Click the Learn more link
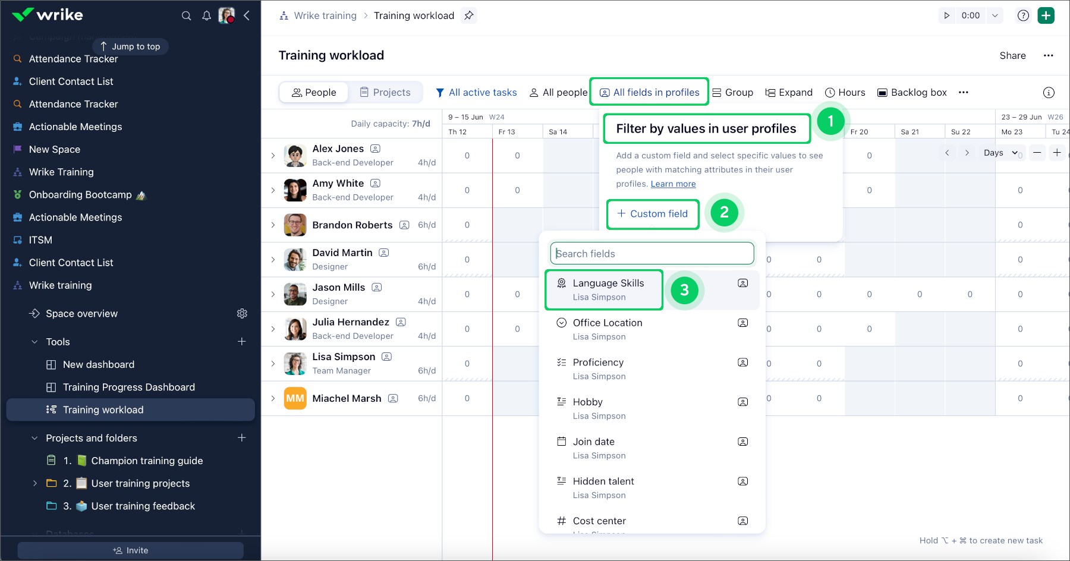This screenshot has height=561, width=1070. (x=673, y=184)
